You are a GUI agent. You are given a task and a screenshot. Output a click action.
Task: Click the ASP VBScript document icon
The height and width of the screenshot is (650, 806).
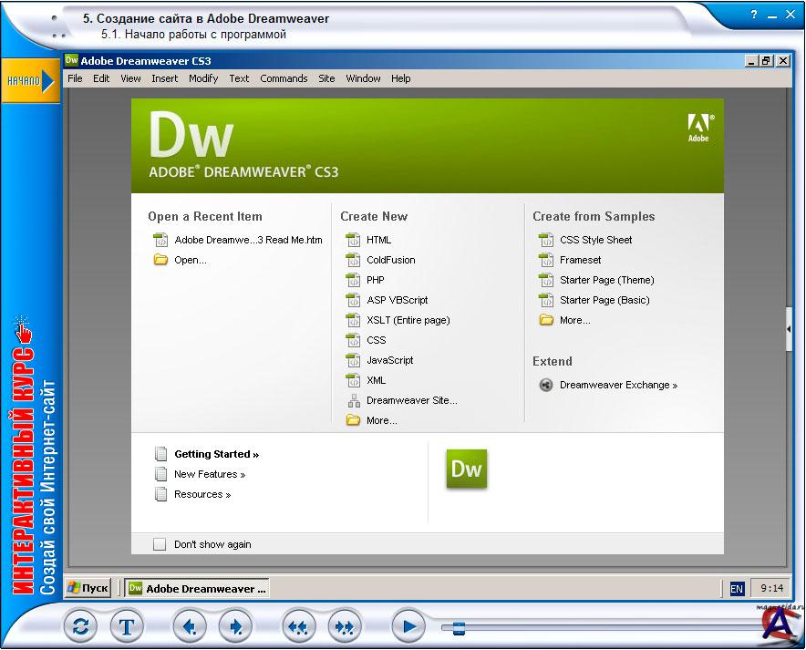click(x=353, y=300)
